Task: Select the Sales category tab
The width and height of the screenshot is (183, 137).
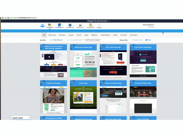Action: 86,35
